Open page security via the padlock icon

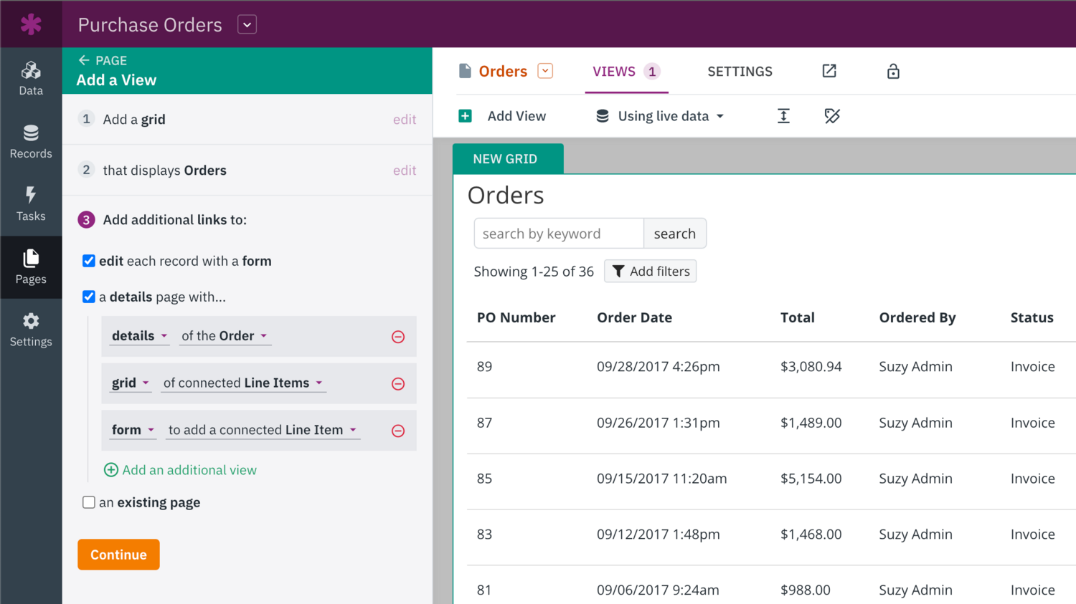point(893,71)
